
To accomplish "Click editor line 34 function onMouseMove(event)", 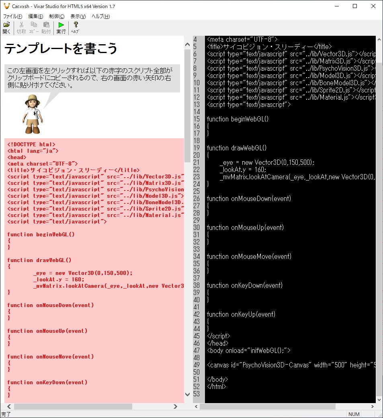I will point(249,256).
